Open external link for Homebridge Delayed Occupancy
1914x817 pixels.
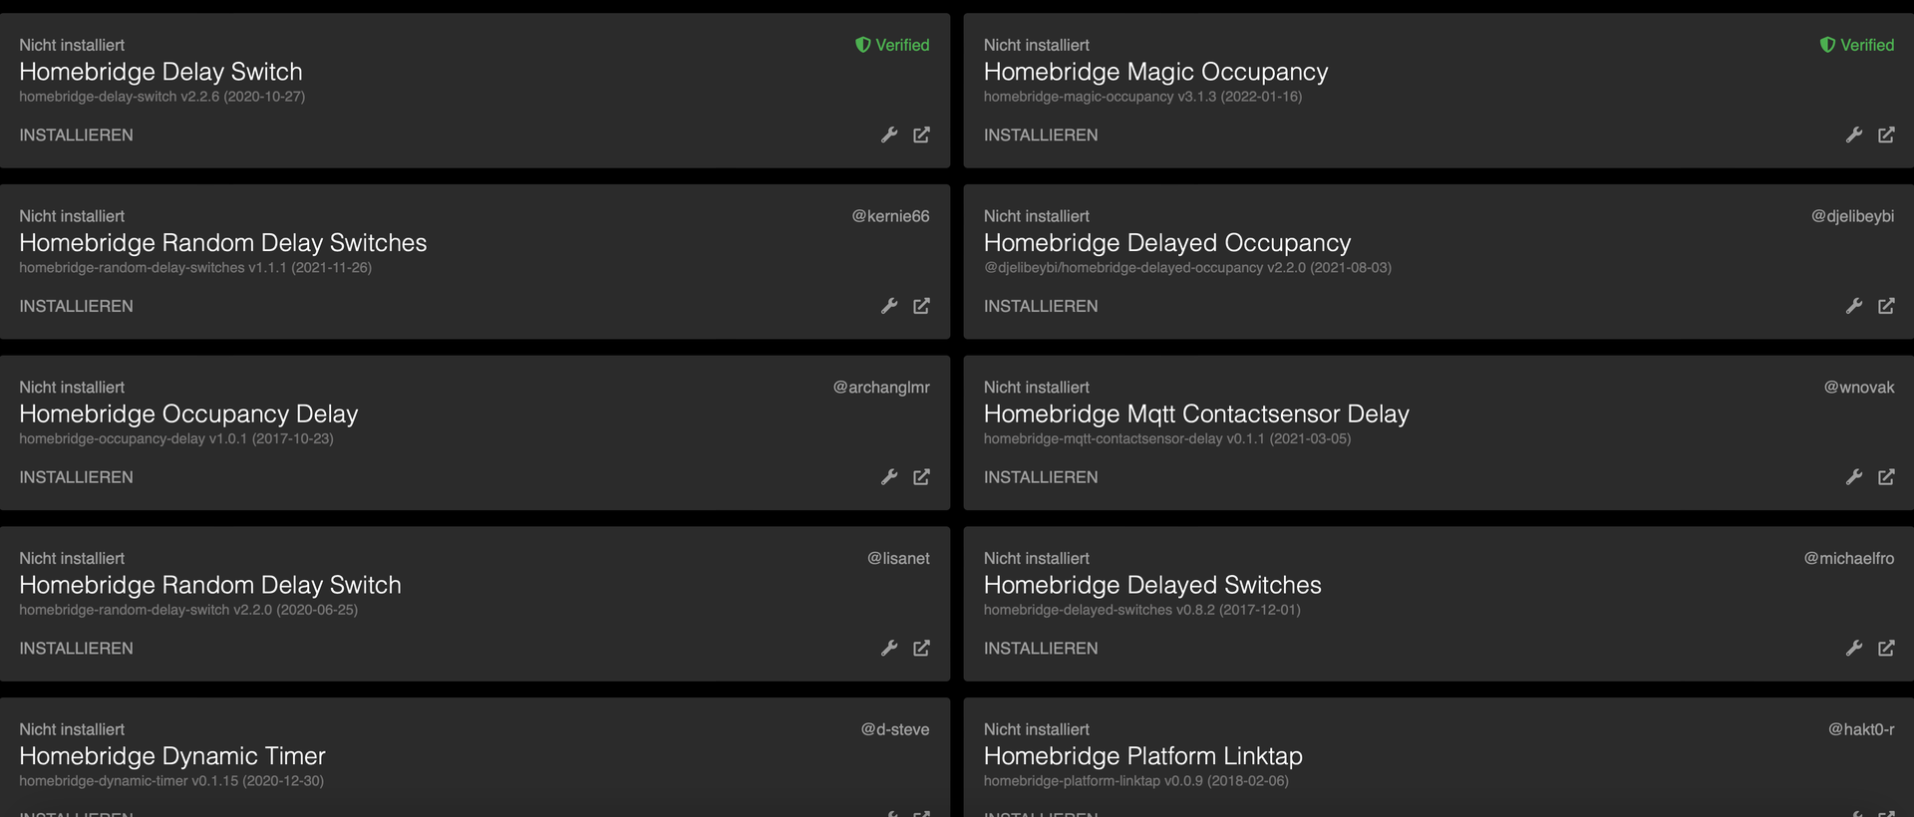[x=1886, y=306]
